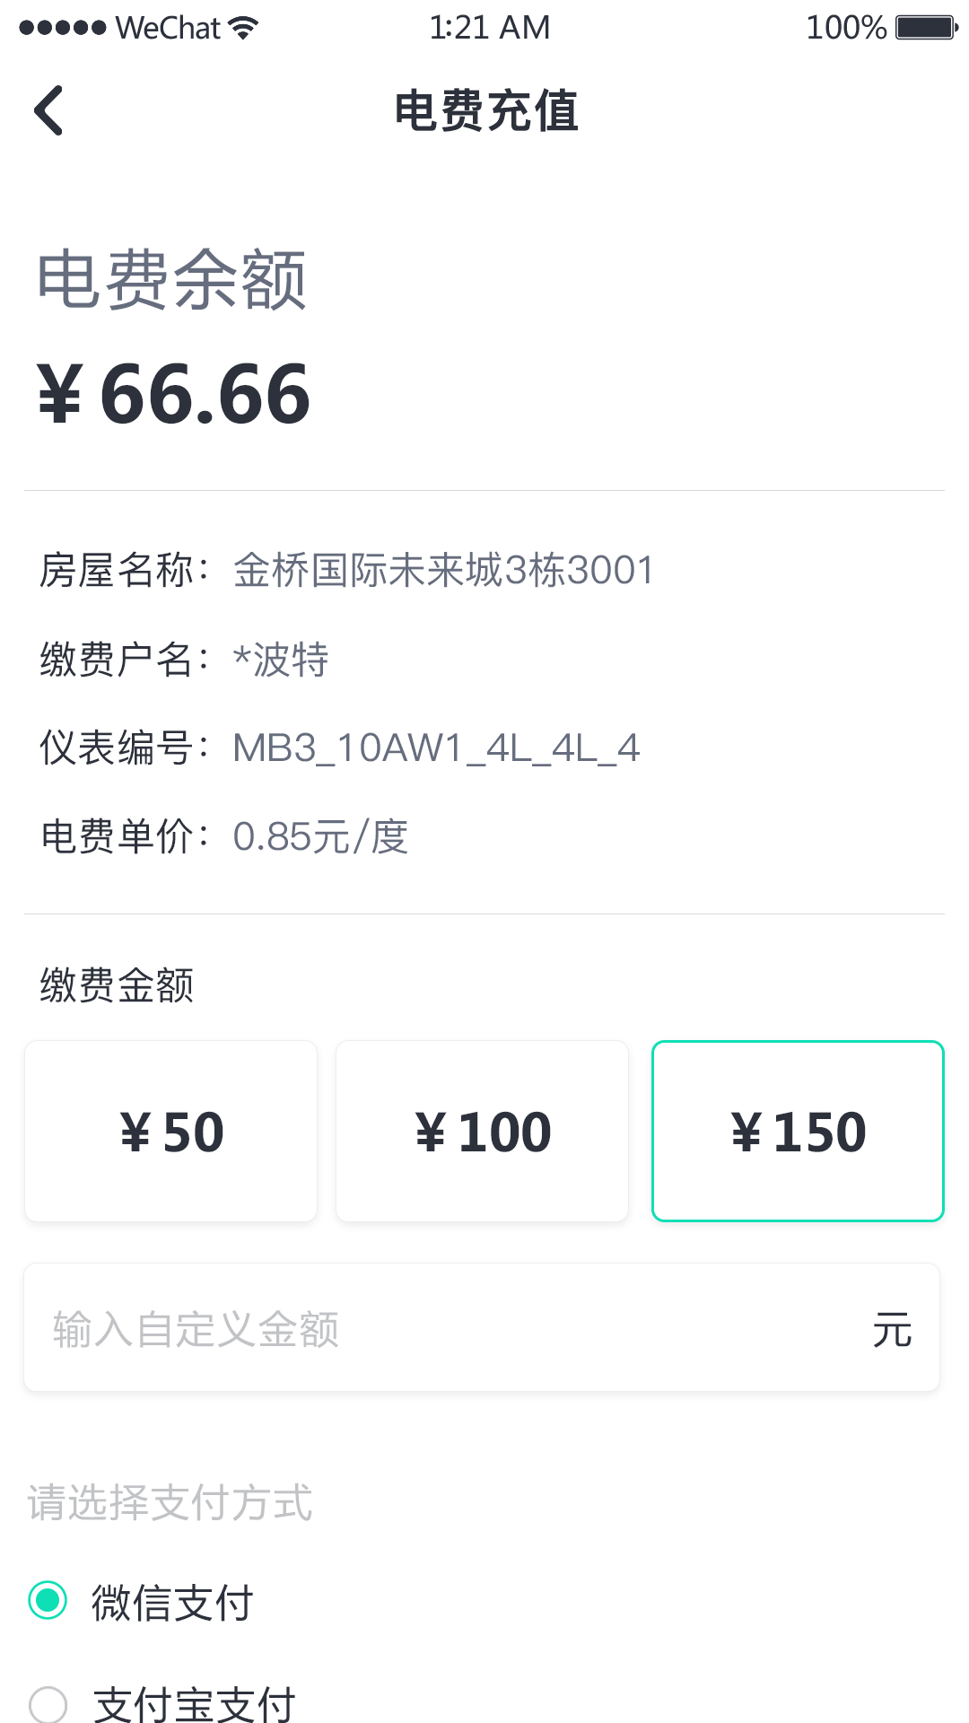Select the ¥150 recharge option

point(798,1131)
